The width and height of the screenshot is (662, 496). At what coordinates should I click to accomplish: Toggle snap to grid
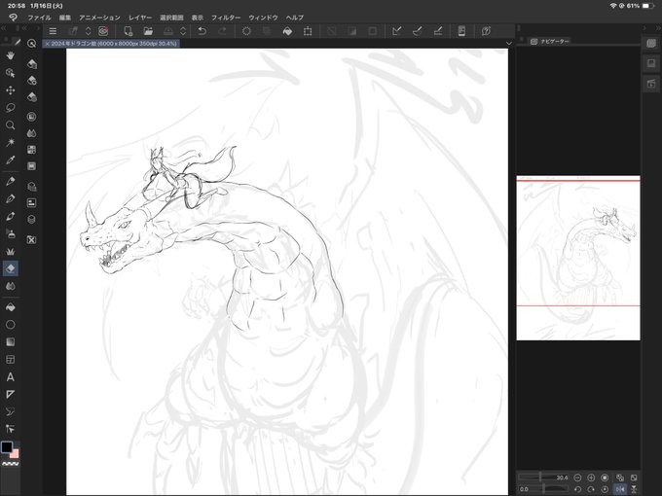click(438, 31)
